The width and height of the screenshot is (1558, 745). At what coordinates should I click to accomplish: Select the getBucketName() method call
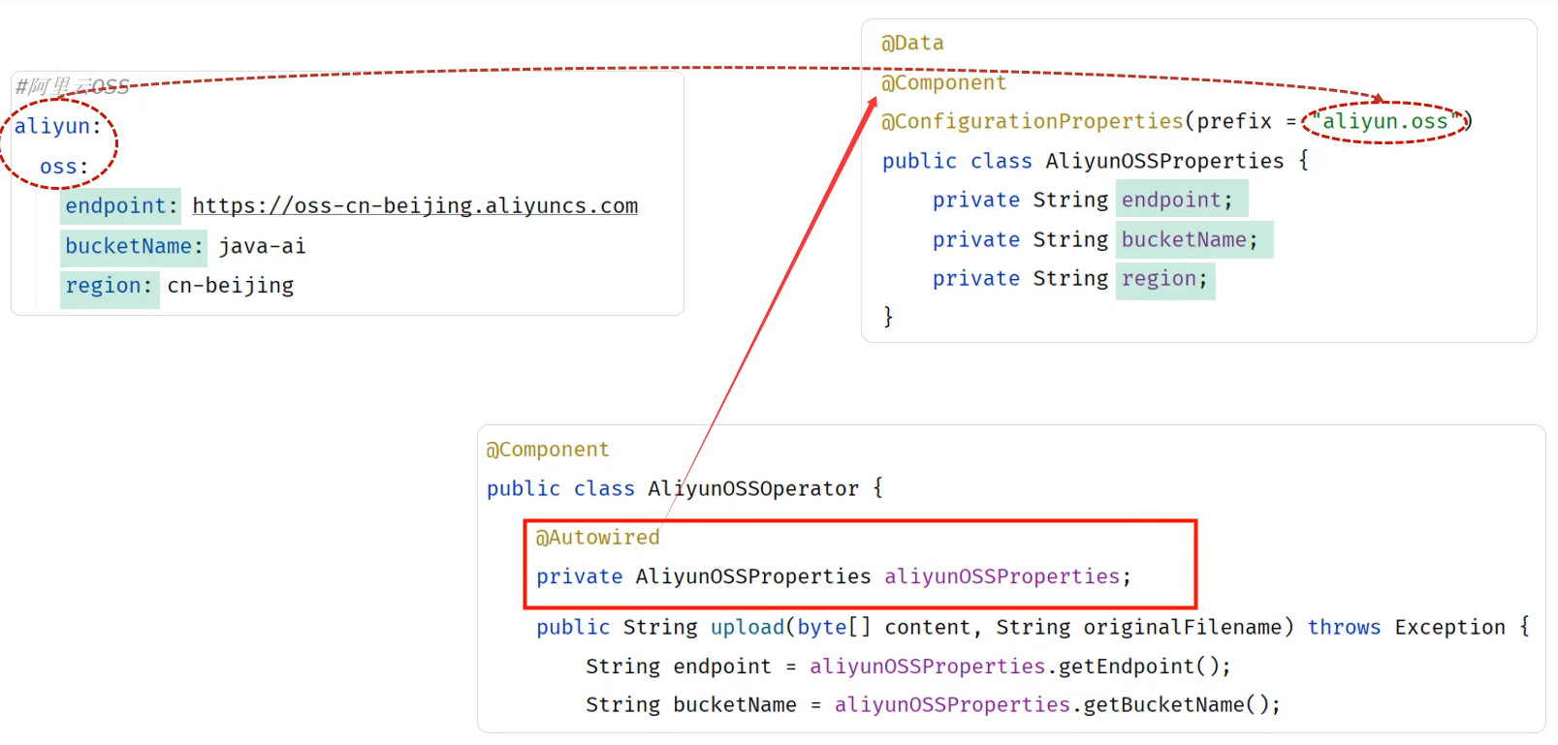point(1181,705)
